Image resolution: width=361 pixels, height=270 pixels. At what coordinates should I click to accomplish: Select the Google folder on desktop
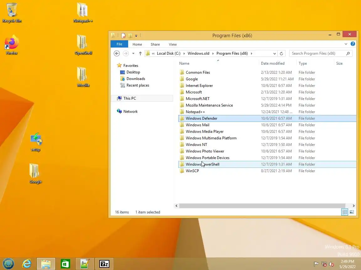(36, 173)
